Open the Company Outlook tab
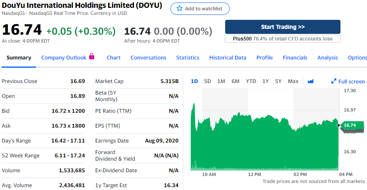The height and width of the screenshot is (190, 367). pos(64,57)
